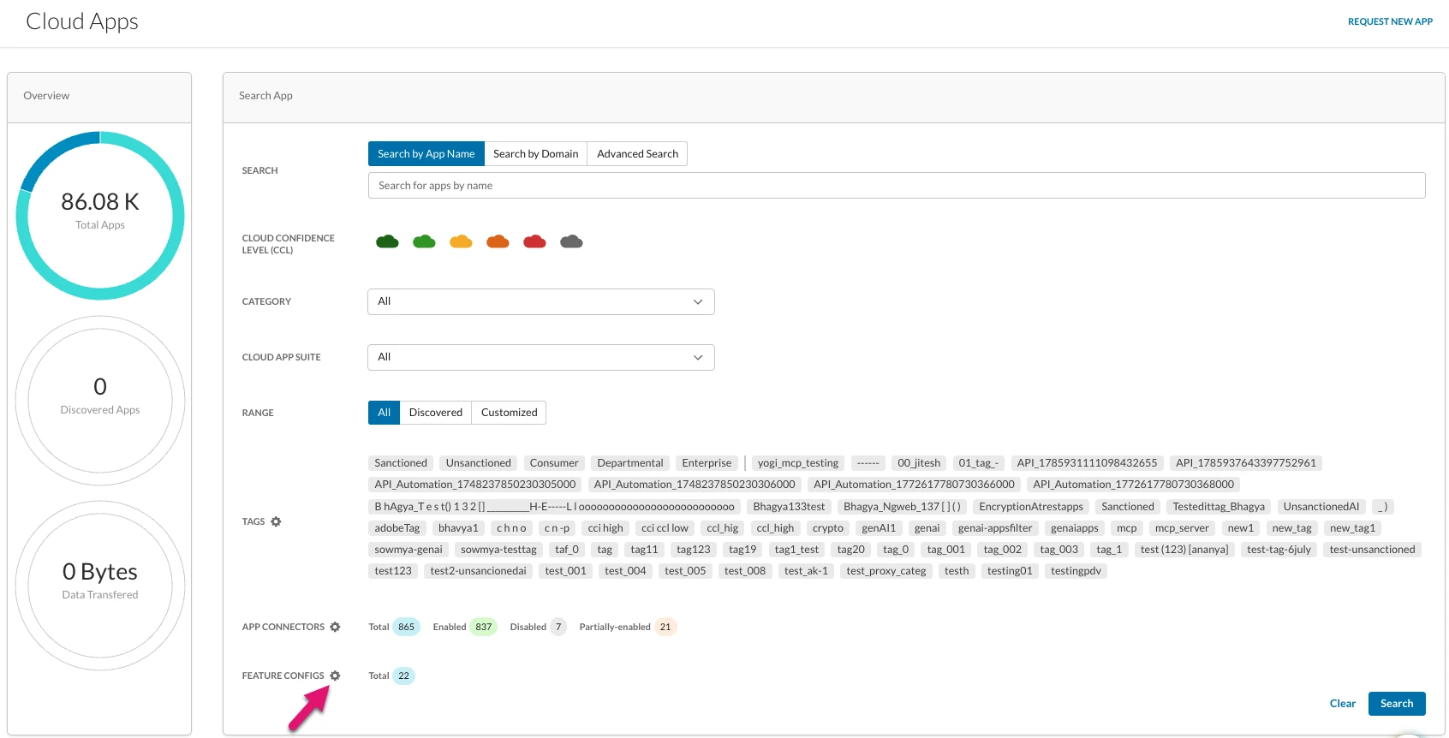The height and width of the screenshot is (738, 1449).
Task: Expand the Category dropdown
Action: point(541,301)
